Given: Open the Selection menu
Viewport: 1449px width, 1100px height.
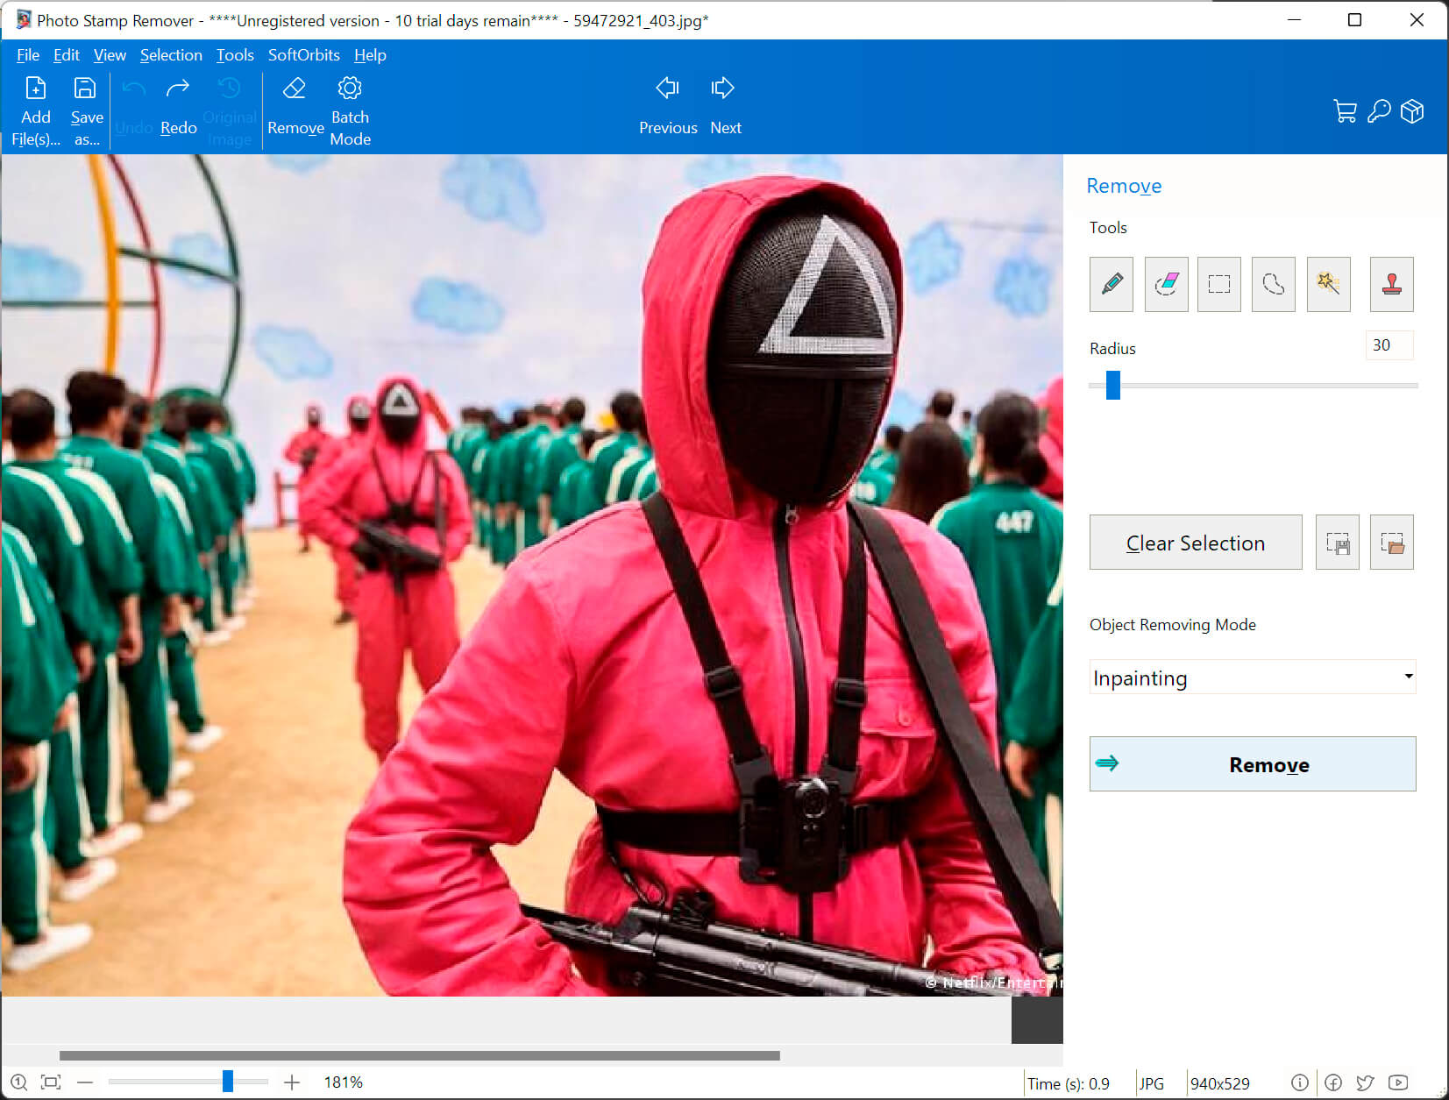Looking at the screenshot, I should coord(171,54).
